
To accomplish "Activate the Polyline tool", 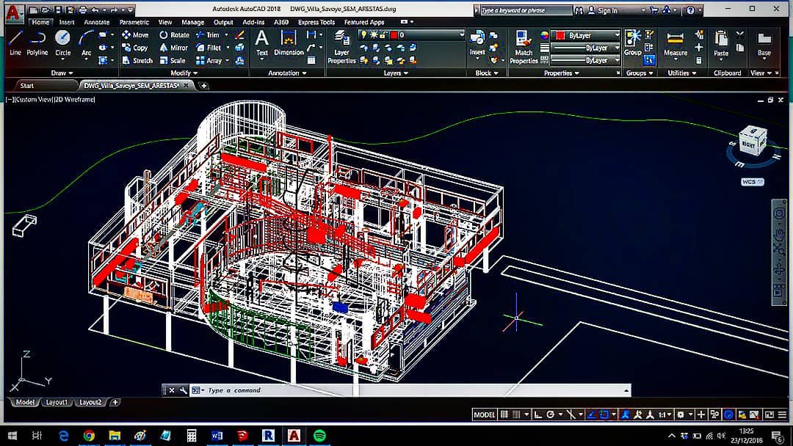I will coord(37,43).
